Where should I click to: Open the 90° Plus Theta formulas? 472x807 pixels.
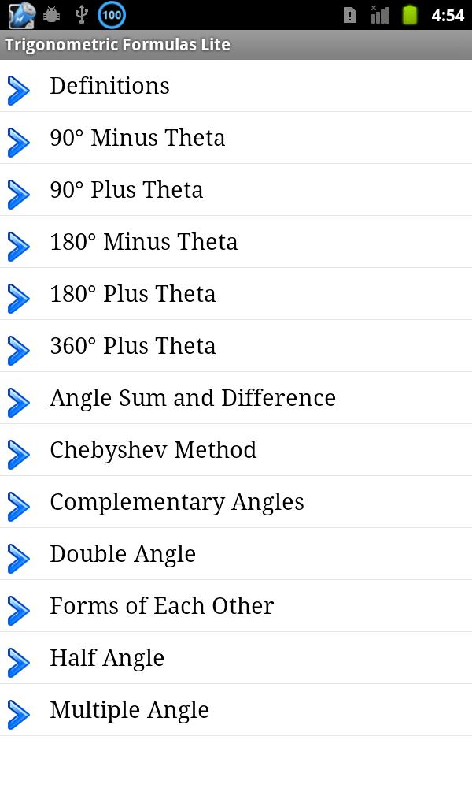coord(126,189)
